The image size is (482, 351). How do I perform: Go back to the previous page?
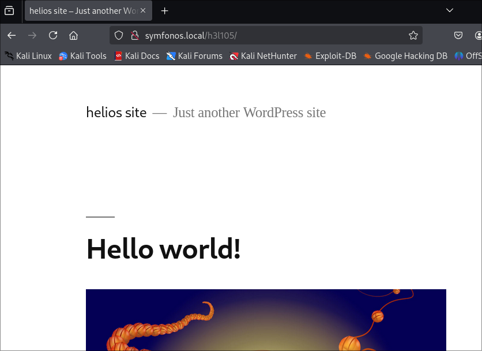pyautogui.click(x=12, y=36)
